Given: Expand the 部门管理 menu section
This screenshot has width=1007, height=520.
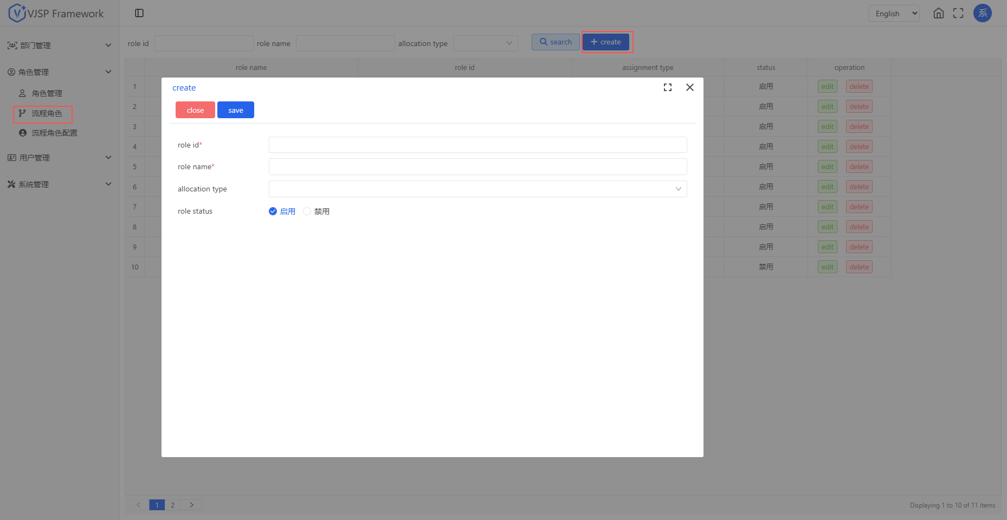Looking at the screenshot, I should point(59,46).
